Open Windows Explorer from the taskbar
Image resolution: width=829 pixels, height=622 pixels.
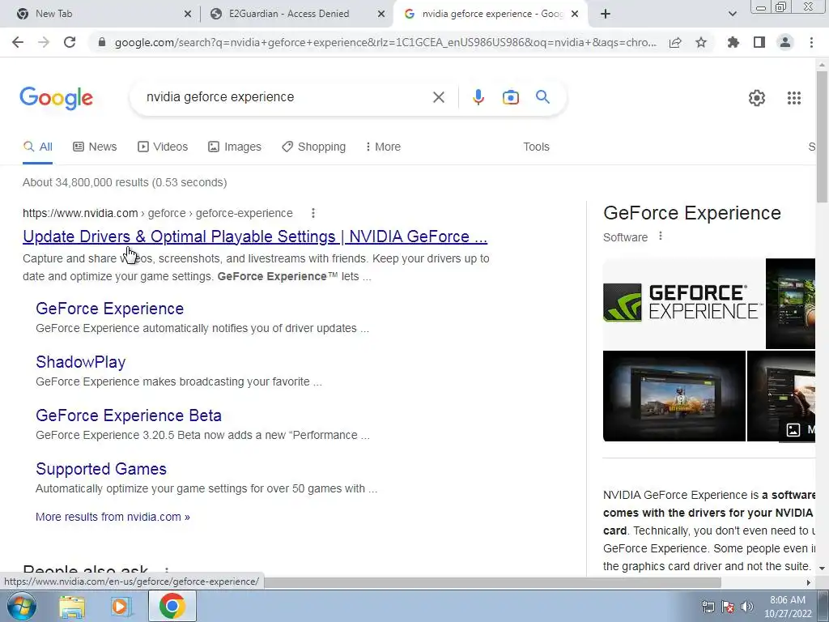point(72,607)
